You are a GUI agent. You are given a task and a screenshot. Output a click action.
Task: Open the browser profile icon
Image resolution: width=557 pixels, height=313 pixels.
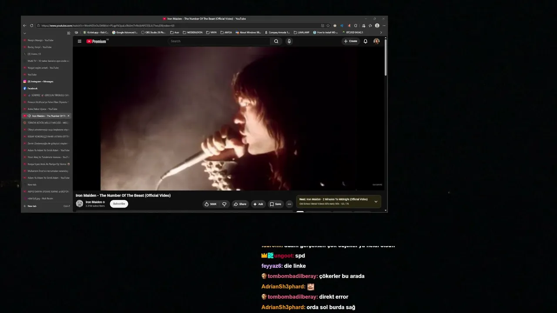click(x=377, y=26)
